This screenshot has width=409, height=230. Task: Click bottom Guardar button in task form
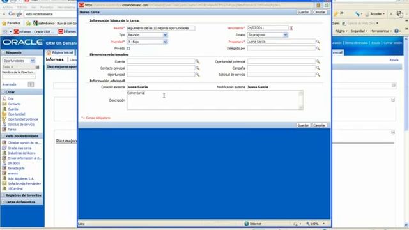tap(303, 125)
